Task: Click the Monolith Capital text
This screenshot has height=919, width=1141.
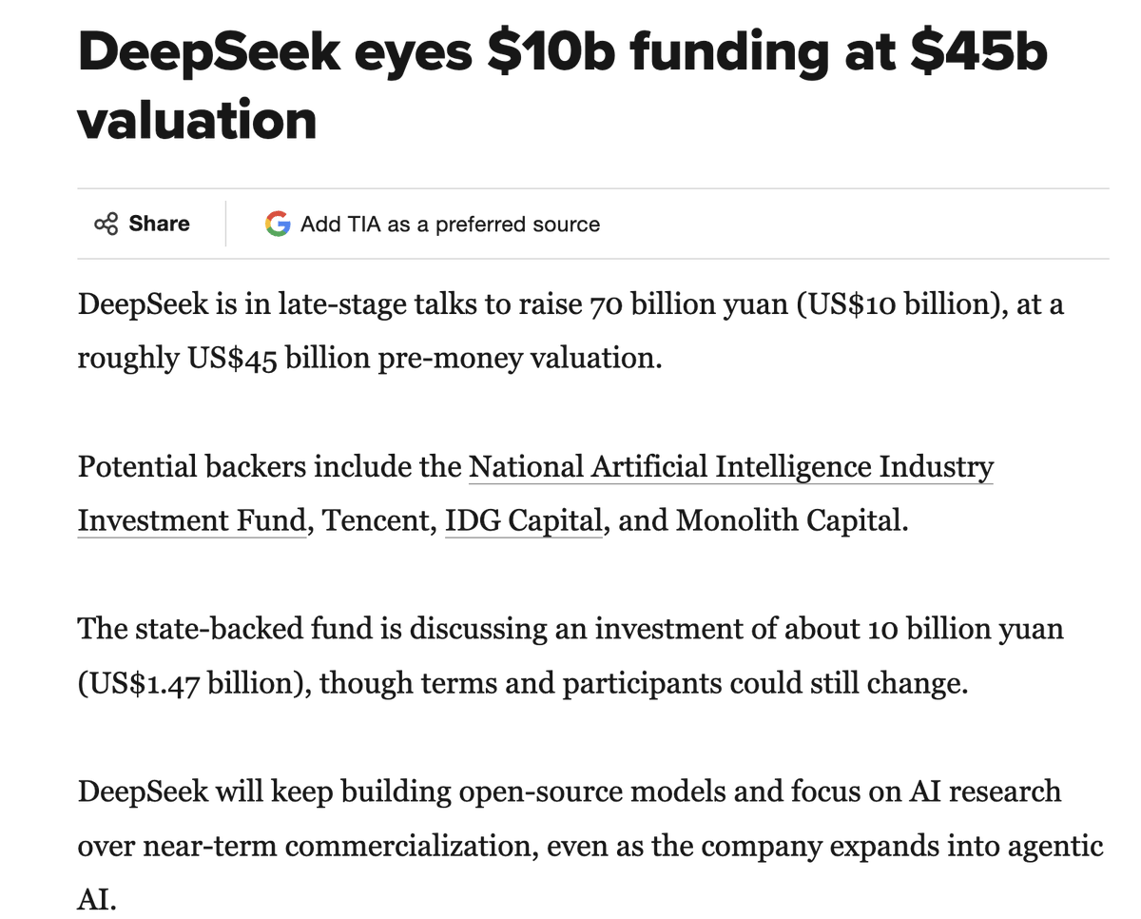Action: tap(790, 521)
